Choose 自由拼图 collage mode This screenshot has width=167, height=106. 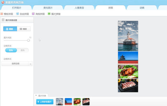22,14
